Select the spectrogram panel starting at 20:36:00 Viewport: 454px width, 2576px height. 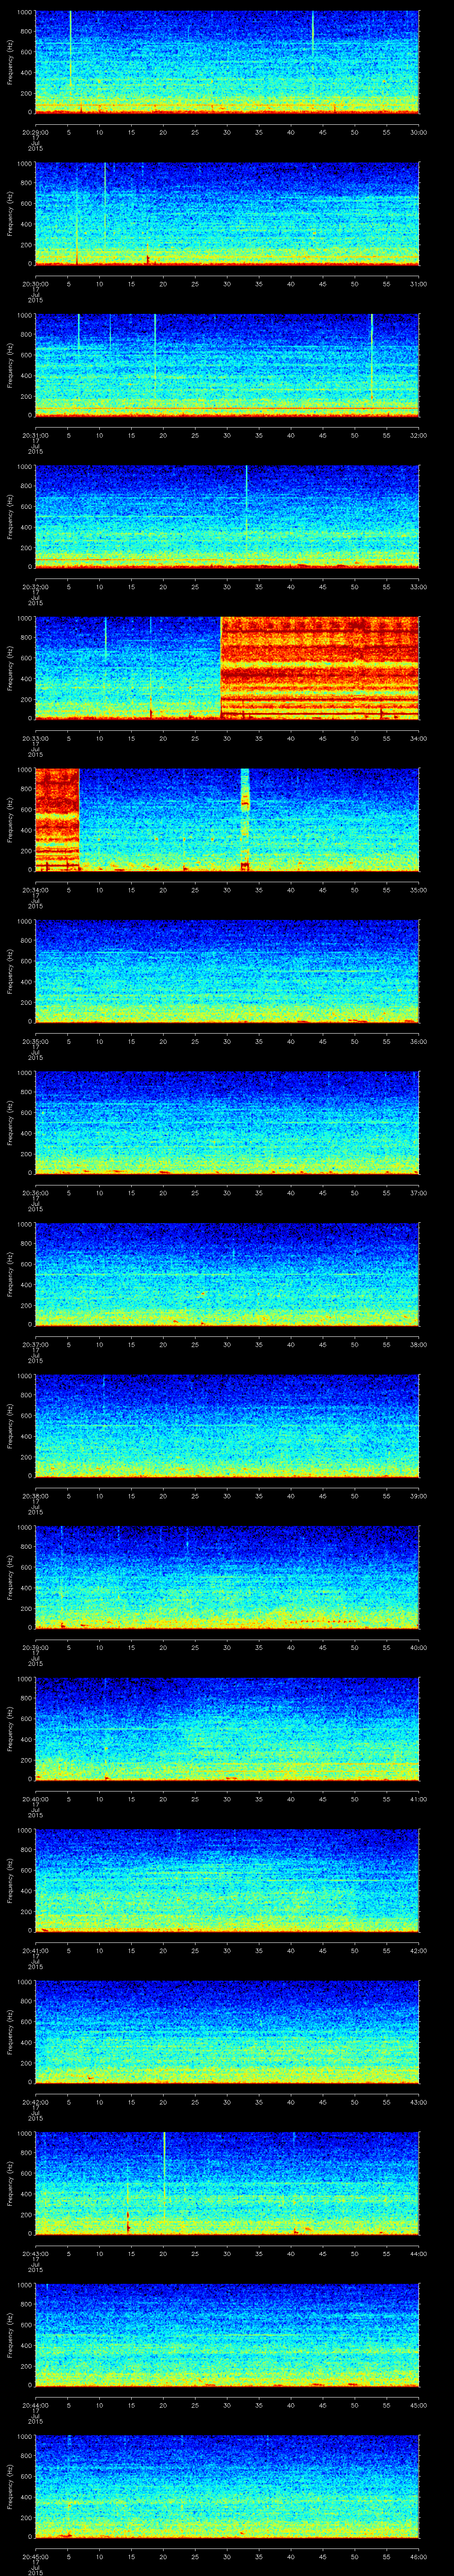coord(227,1123)
